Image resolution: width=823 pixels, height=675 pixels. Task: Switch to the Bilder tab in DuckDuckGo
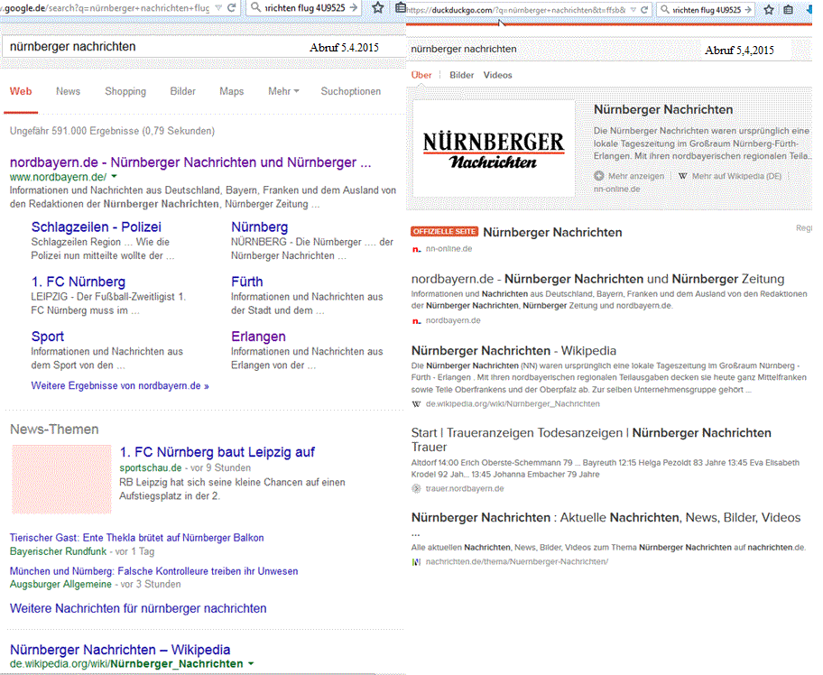pyautogui.click(x=461, y=75)
